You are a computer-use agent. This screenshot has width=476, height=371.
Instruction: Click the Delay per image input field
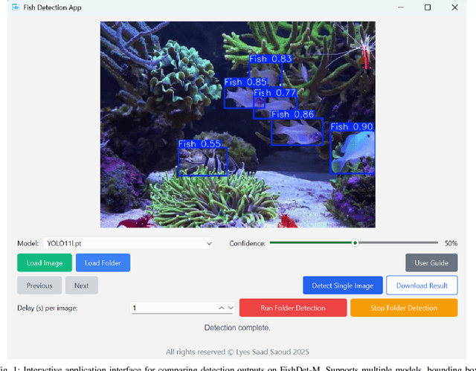(182, 308)
